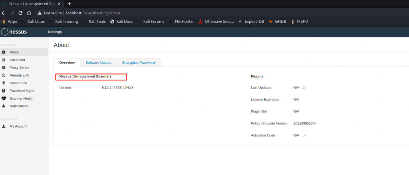Click the Plugin Set label
This screenshot has width=409, height=175.
(258, 112)
